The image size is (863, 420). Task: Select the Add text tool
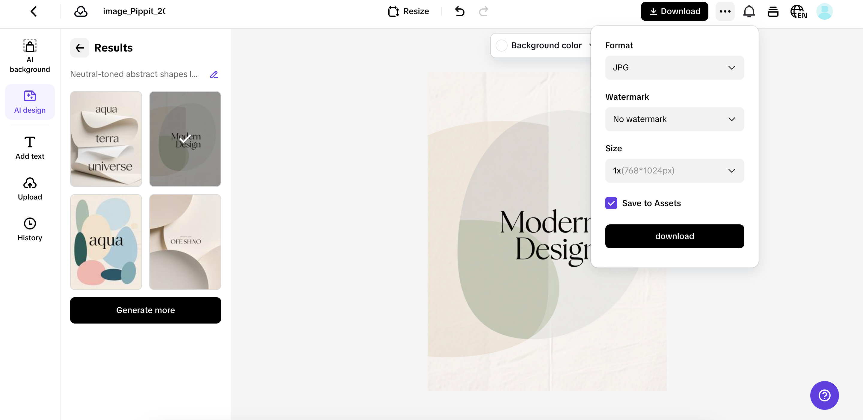tap(30, 148)
